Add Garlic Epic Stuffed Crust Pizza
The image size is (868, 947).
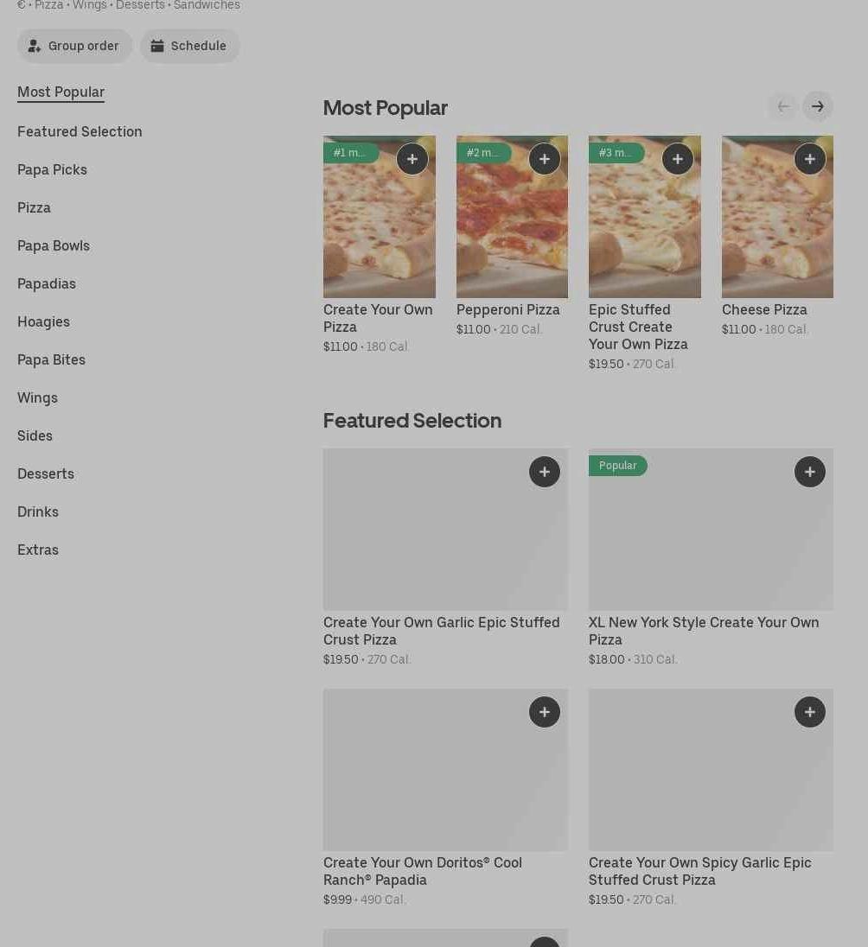tap(545, 472)
